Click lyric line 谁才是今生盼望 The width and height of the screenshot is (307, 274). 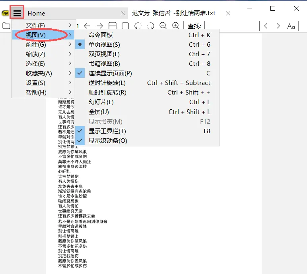pyautogui.click(x=72, y=196)
